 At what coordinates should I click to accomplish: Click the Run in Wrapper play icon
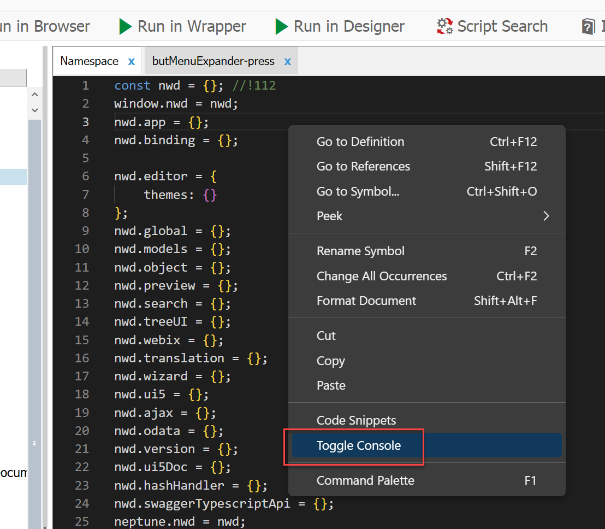126,27
